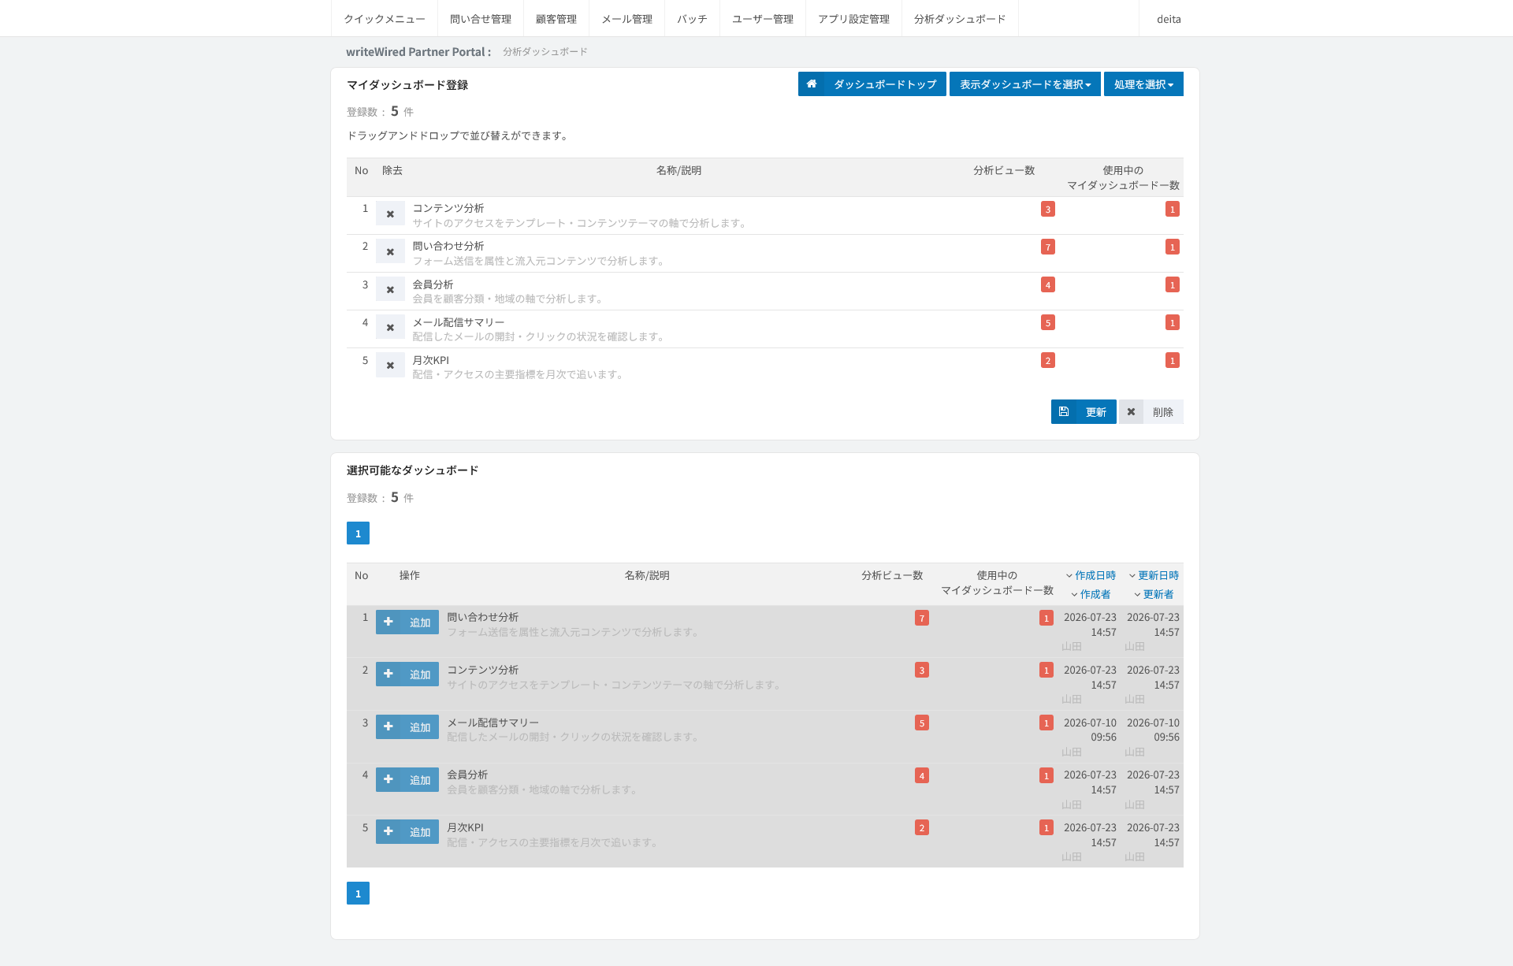Screen dimensions: 1513x966
Task: Remove 問い合わせ分析 with its X icon
Action: tap(390, 251)
